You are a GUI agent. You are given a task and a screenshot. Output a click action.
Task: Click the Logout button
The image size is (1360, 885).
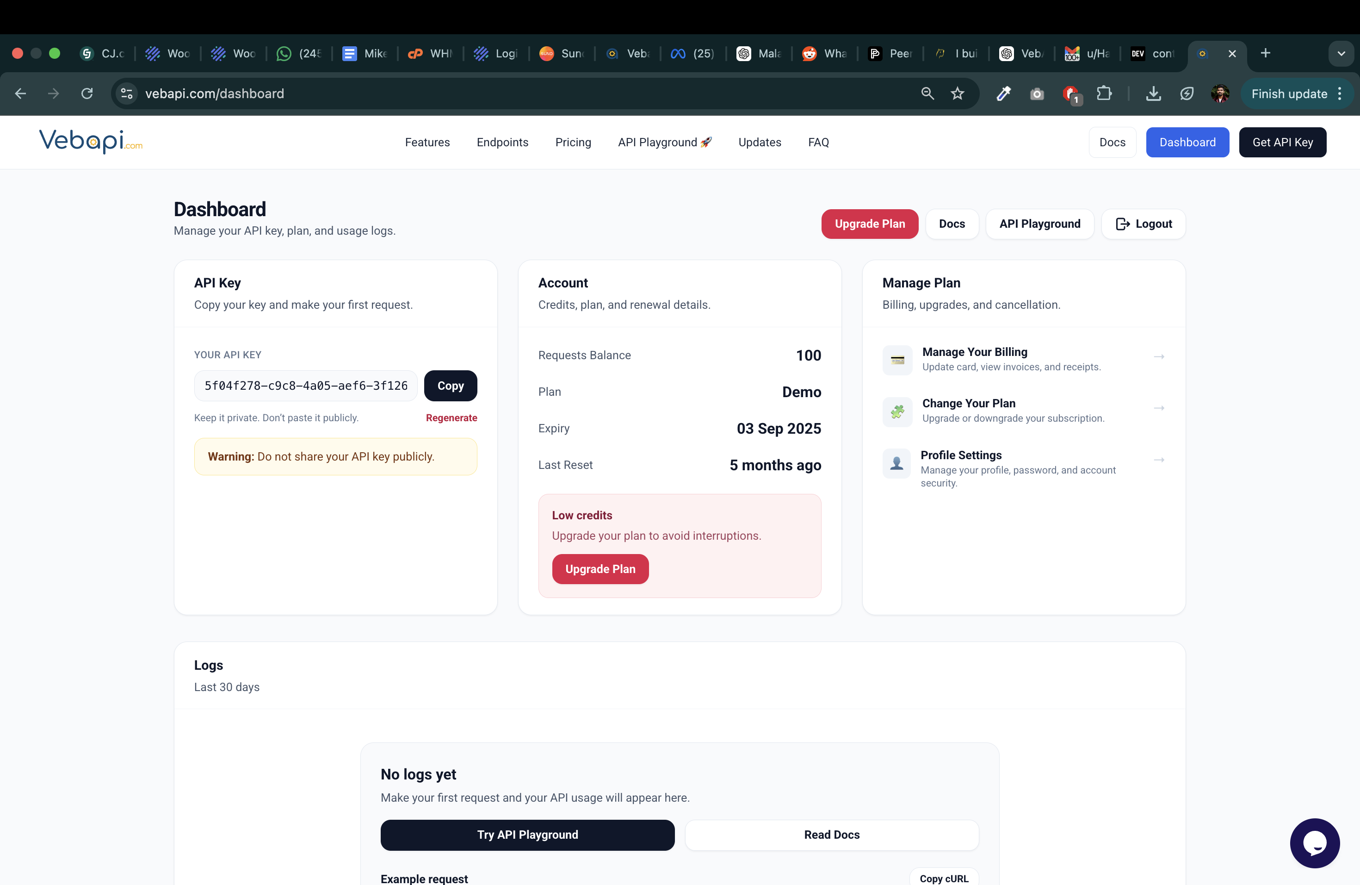1143,224
